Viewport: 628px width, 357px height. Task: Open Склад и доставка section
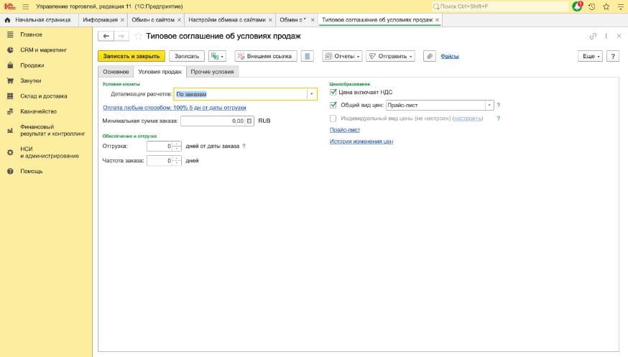point(44,96)
